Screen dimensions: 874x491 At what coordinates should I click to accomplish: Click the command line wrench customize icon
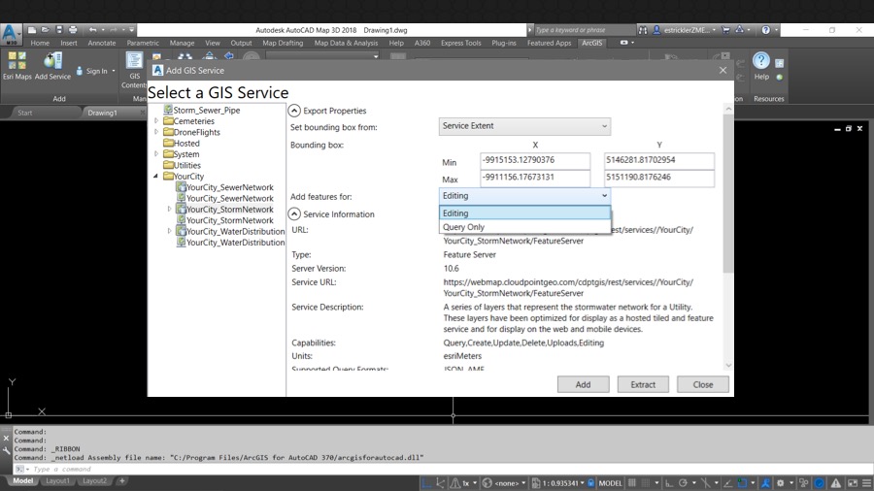coord(6,451)
